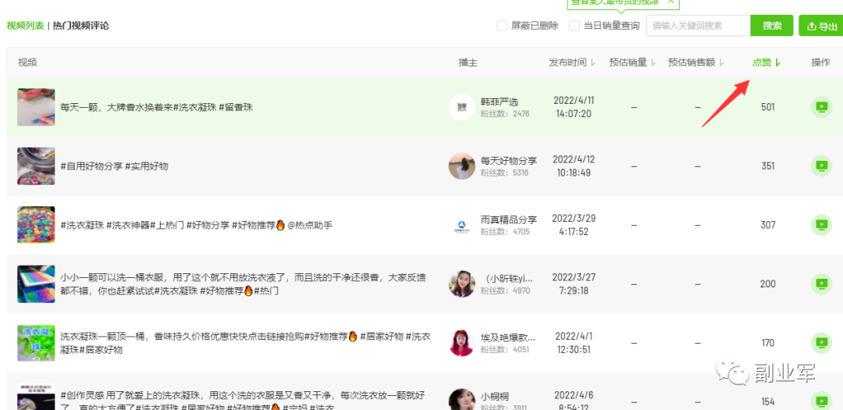Open thumbnail of 每天一颗 laundry bead video

coord(36,107)
